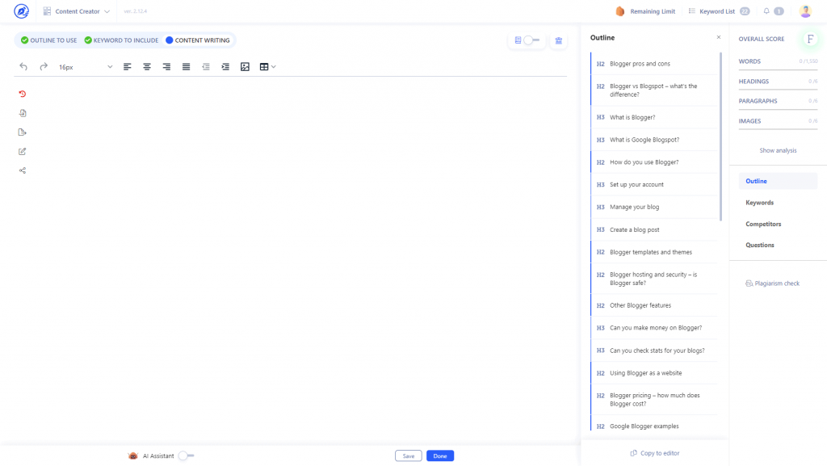The image size is (827, 466).
Task: Enable the AI Assistant toggle
Action: pos(186,456)
